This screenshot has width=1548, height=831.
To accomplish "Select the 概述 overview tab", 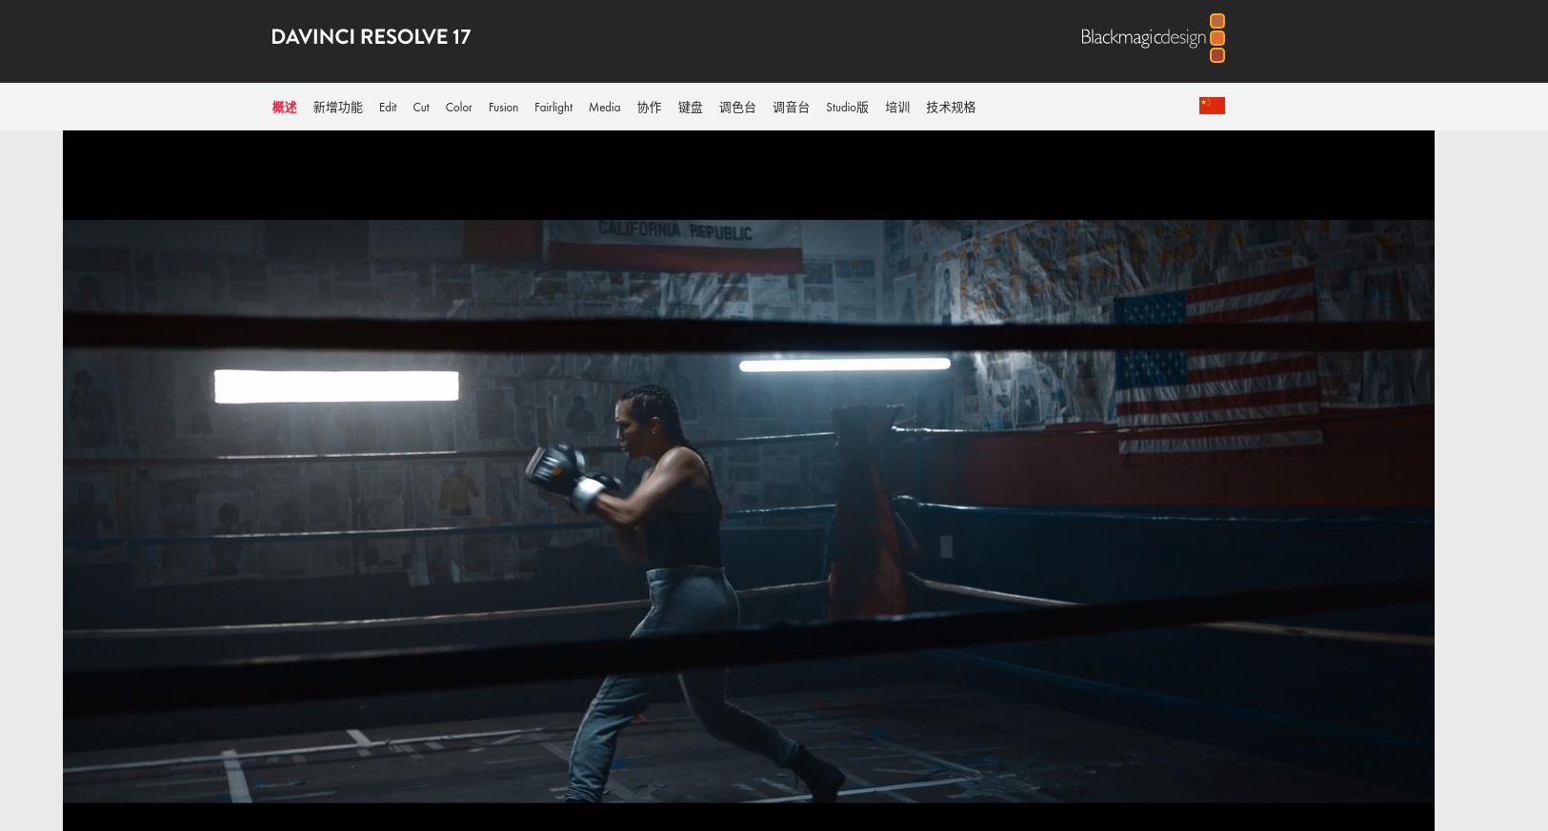I will coord(284,108).
